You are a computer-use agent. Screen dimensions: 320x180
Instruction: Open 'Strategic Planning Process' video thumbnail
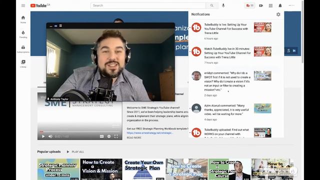point(58,169)
